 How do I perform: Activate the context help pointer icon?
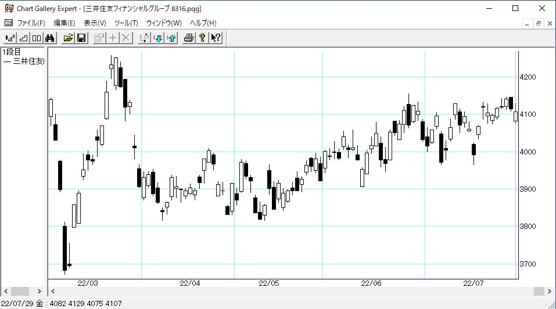(216, 38)
